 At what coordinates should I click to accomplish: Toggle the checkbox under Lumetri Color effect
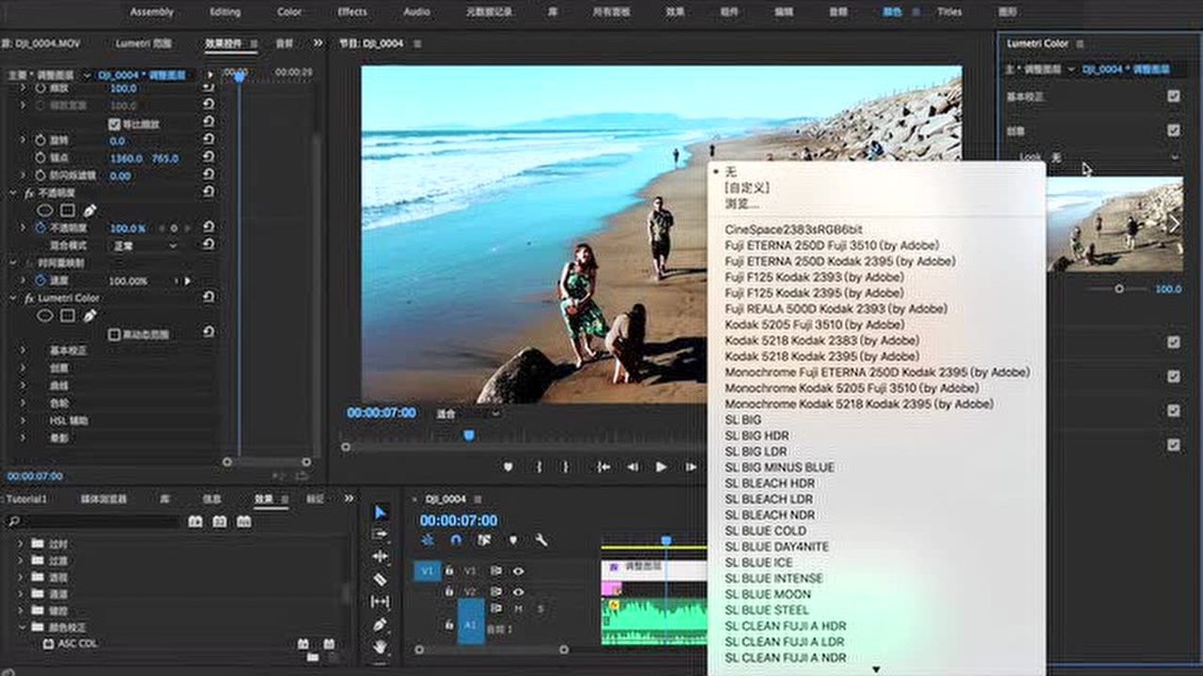click(115, 333)
